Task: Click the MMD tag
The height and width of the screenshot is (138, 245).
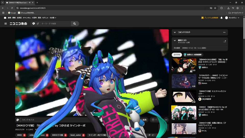Action: point(20,135)
